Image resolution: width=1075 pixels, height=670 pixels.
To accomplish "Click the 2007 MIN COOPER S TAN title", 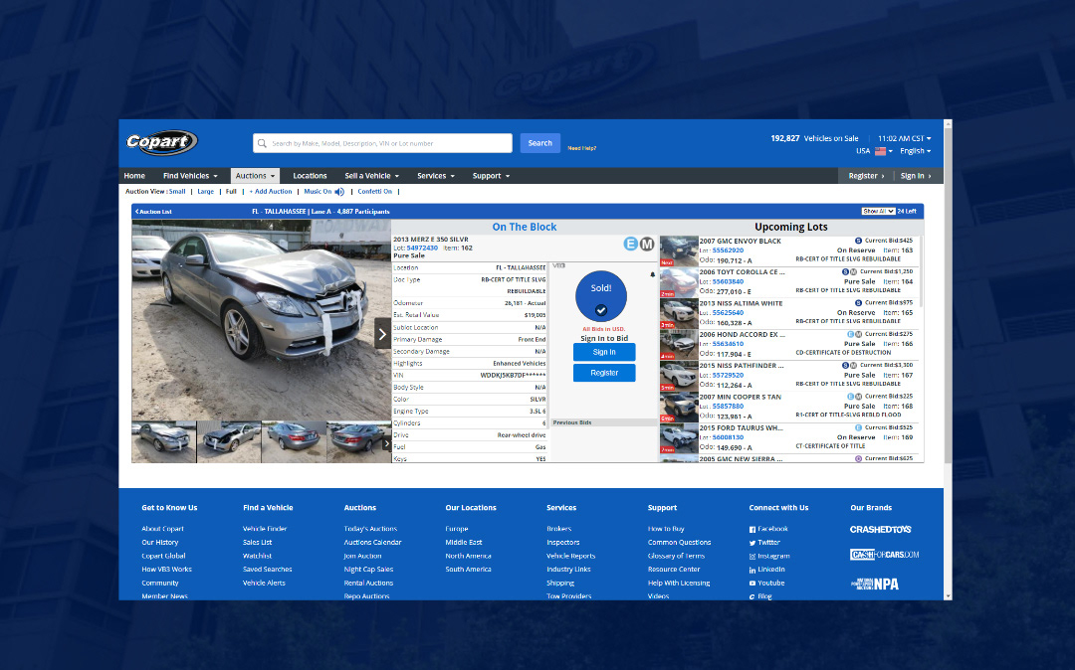I will pyautogui.click(x=740, y=397).
